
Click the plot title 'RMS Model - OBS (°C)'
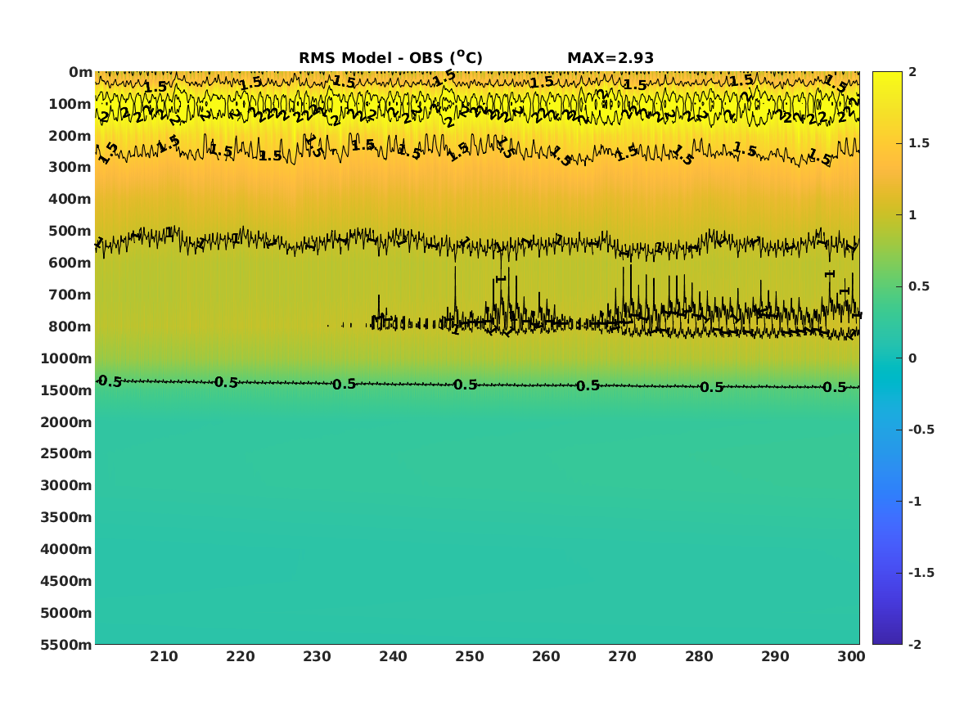click(x=390, y=58)
